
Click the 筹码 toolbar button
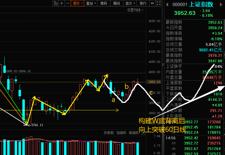click(104, 3)
